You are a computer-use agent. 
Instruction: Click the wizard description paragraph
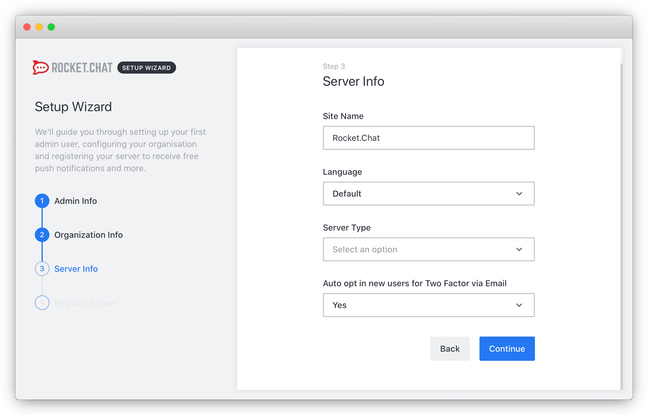[x=120, y=150]
